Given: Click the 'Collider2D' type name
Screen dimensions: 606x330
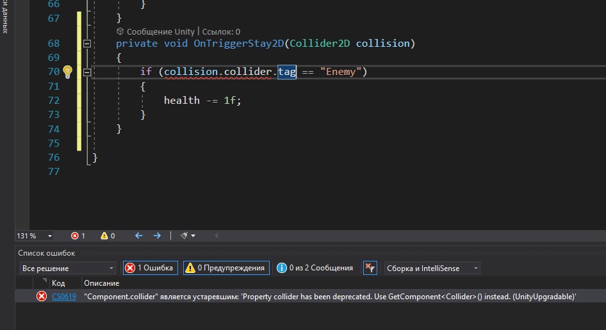Looking at the screenshot, I should coord(320,44).
